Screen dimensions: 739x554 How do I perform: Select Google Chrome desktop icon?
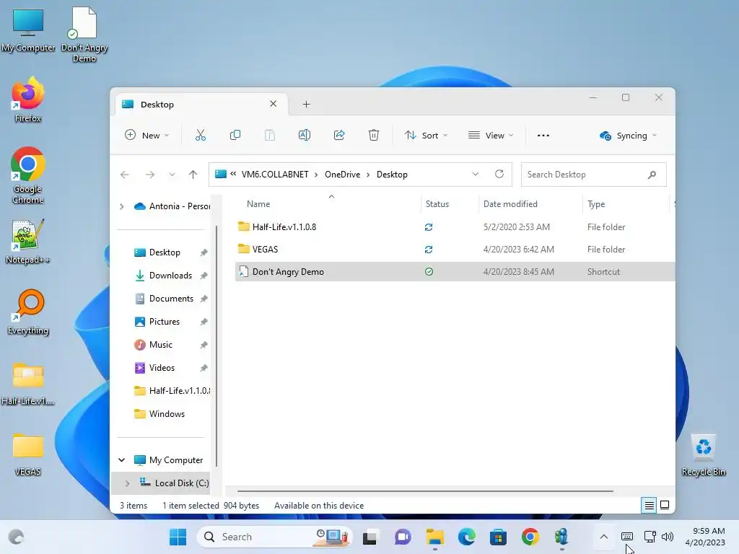[x=28, y=175]
